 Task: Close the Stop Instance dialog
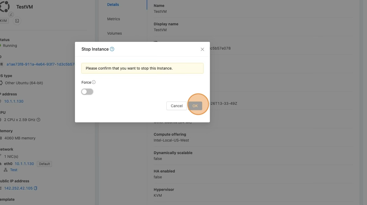pyautogui.click(x=202, y=49)
